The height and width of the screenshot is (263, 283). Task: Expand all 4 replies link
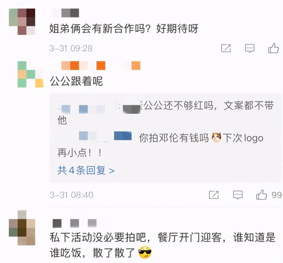tap(86, 170)
